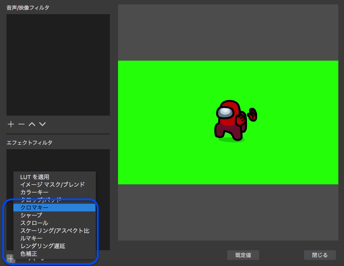Image resolution: width=344 pixels, height=266 pixels.
Task: Click the green screen preview image
Action: click(228, 122)
